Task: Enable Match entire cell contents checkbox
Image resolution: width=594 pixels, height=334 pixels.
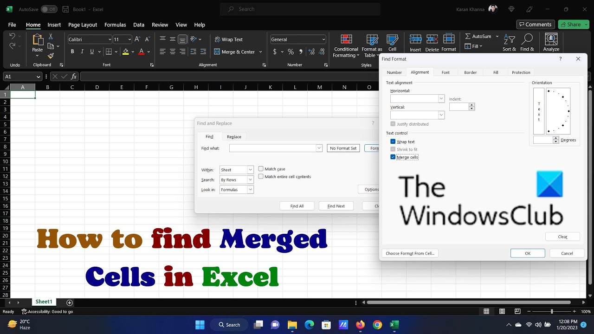Action: pyautogui.click(x=261, y=176)
